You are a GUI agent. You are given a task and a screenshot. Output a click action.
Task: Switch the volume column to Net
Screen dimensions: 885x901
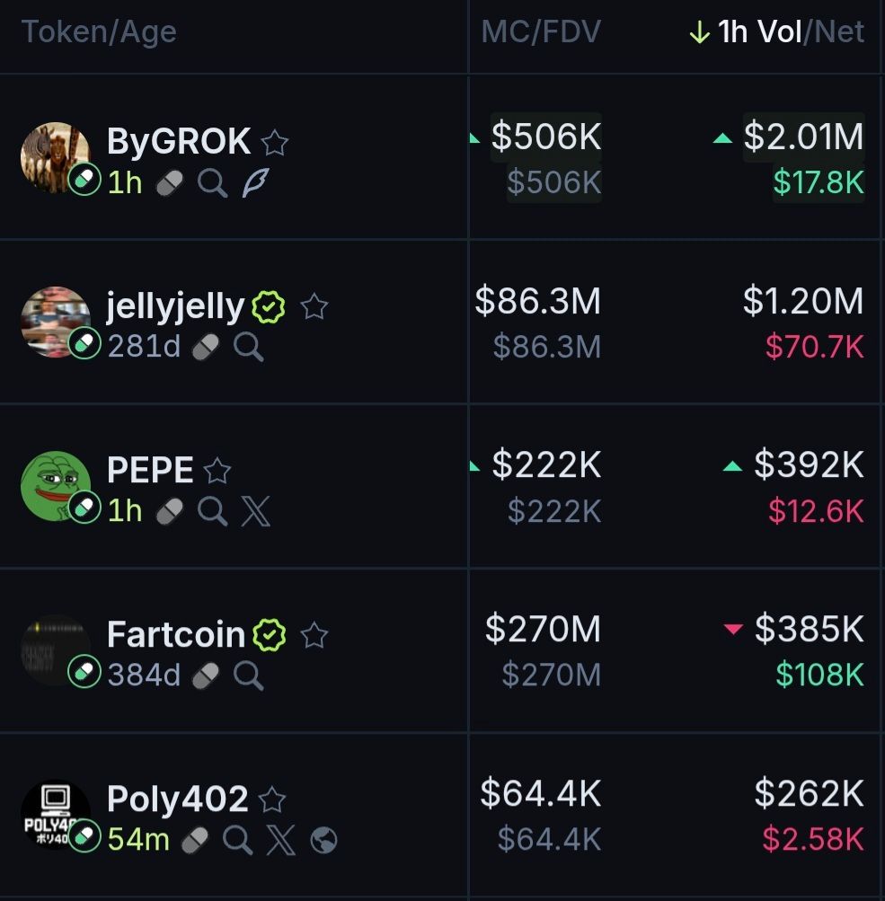(841, 33)
